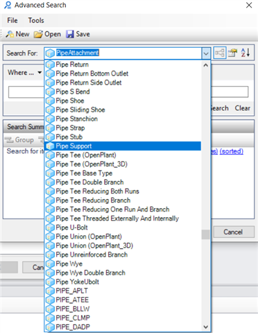The height and width of the screenshot is (333, 258).
Task: Select Pipe Wye Double Branch
Action: pos(123,273)
